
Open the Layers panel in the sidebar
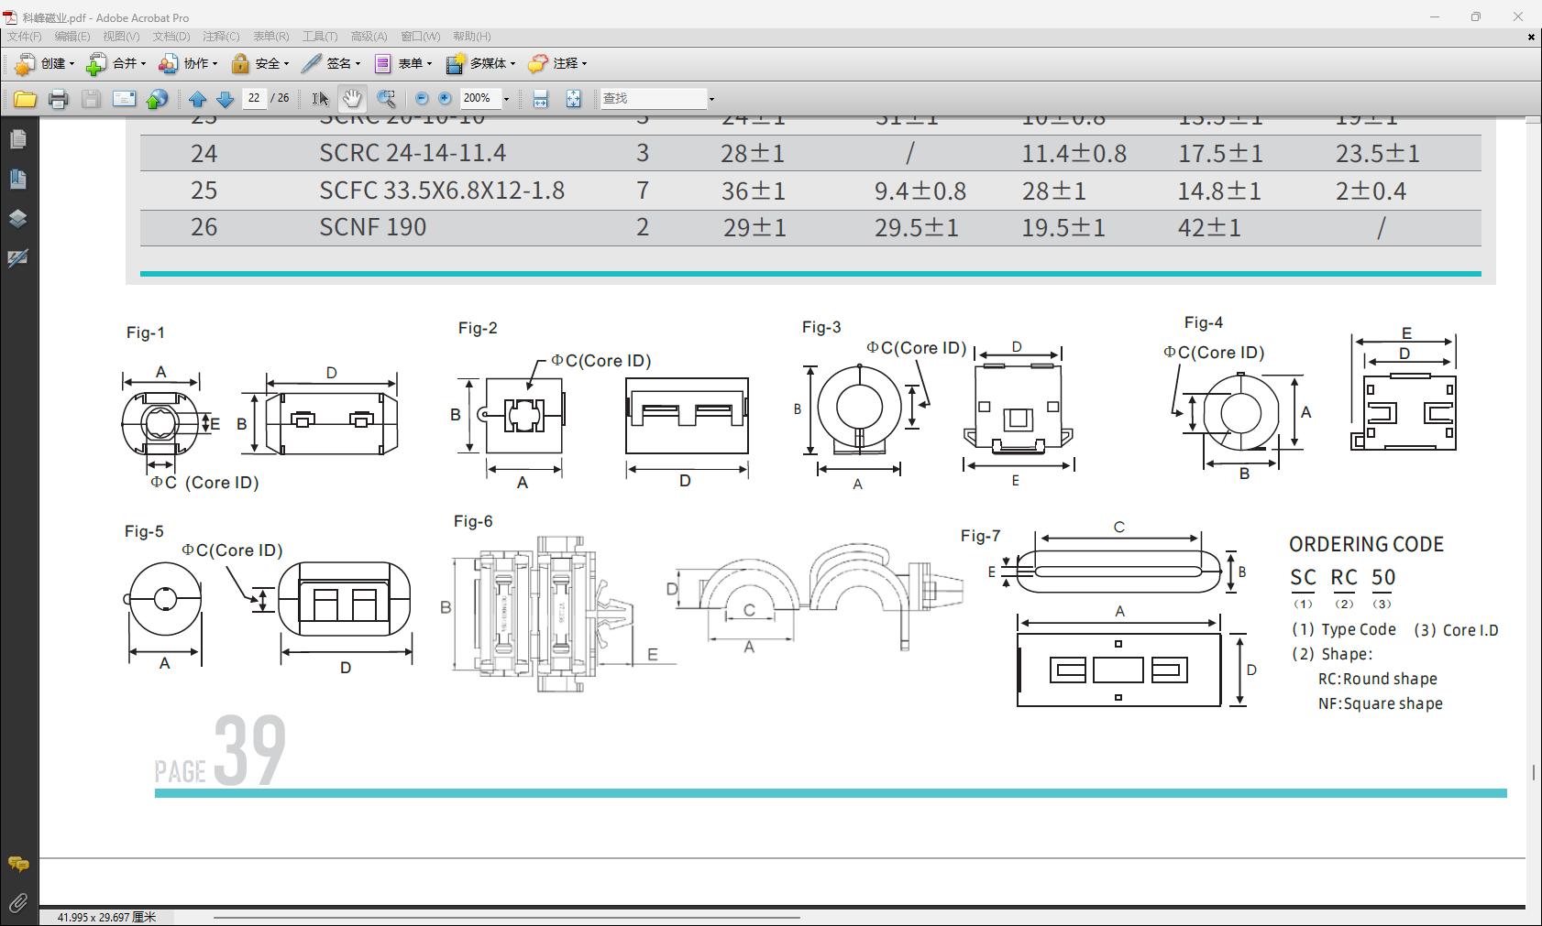click(x=18, y=218)
